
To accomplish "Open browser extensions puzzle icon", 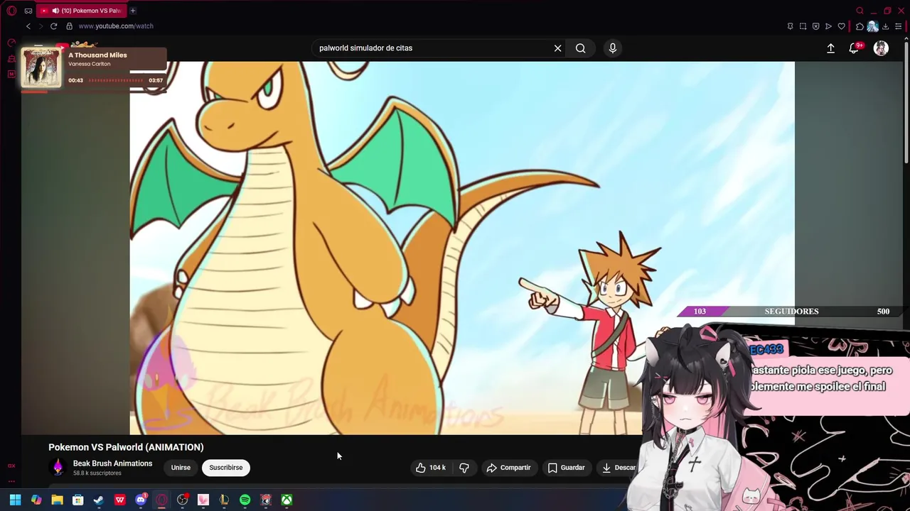I will [860, 26].
